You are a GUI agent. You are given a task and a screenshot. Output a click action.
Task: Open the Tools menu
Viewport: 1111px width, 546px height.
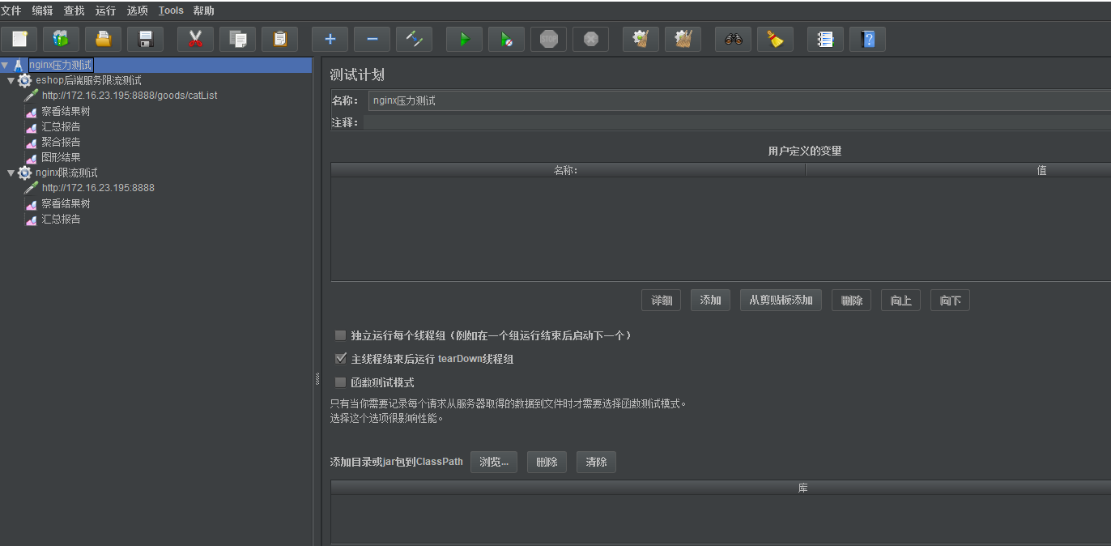170,11
